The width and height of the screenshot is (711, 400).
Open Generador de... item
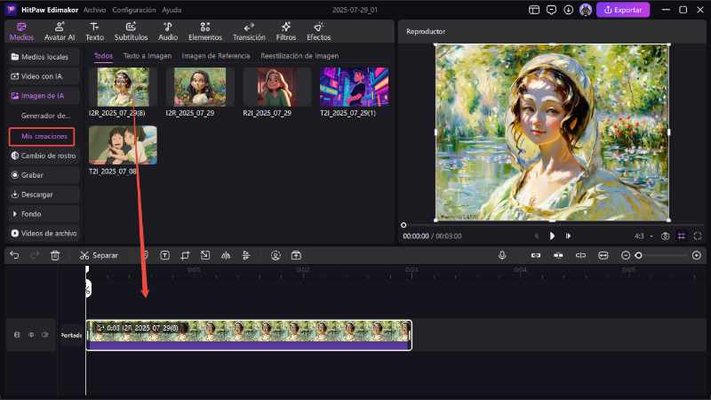click(x=45, y=116)
